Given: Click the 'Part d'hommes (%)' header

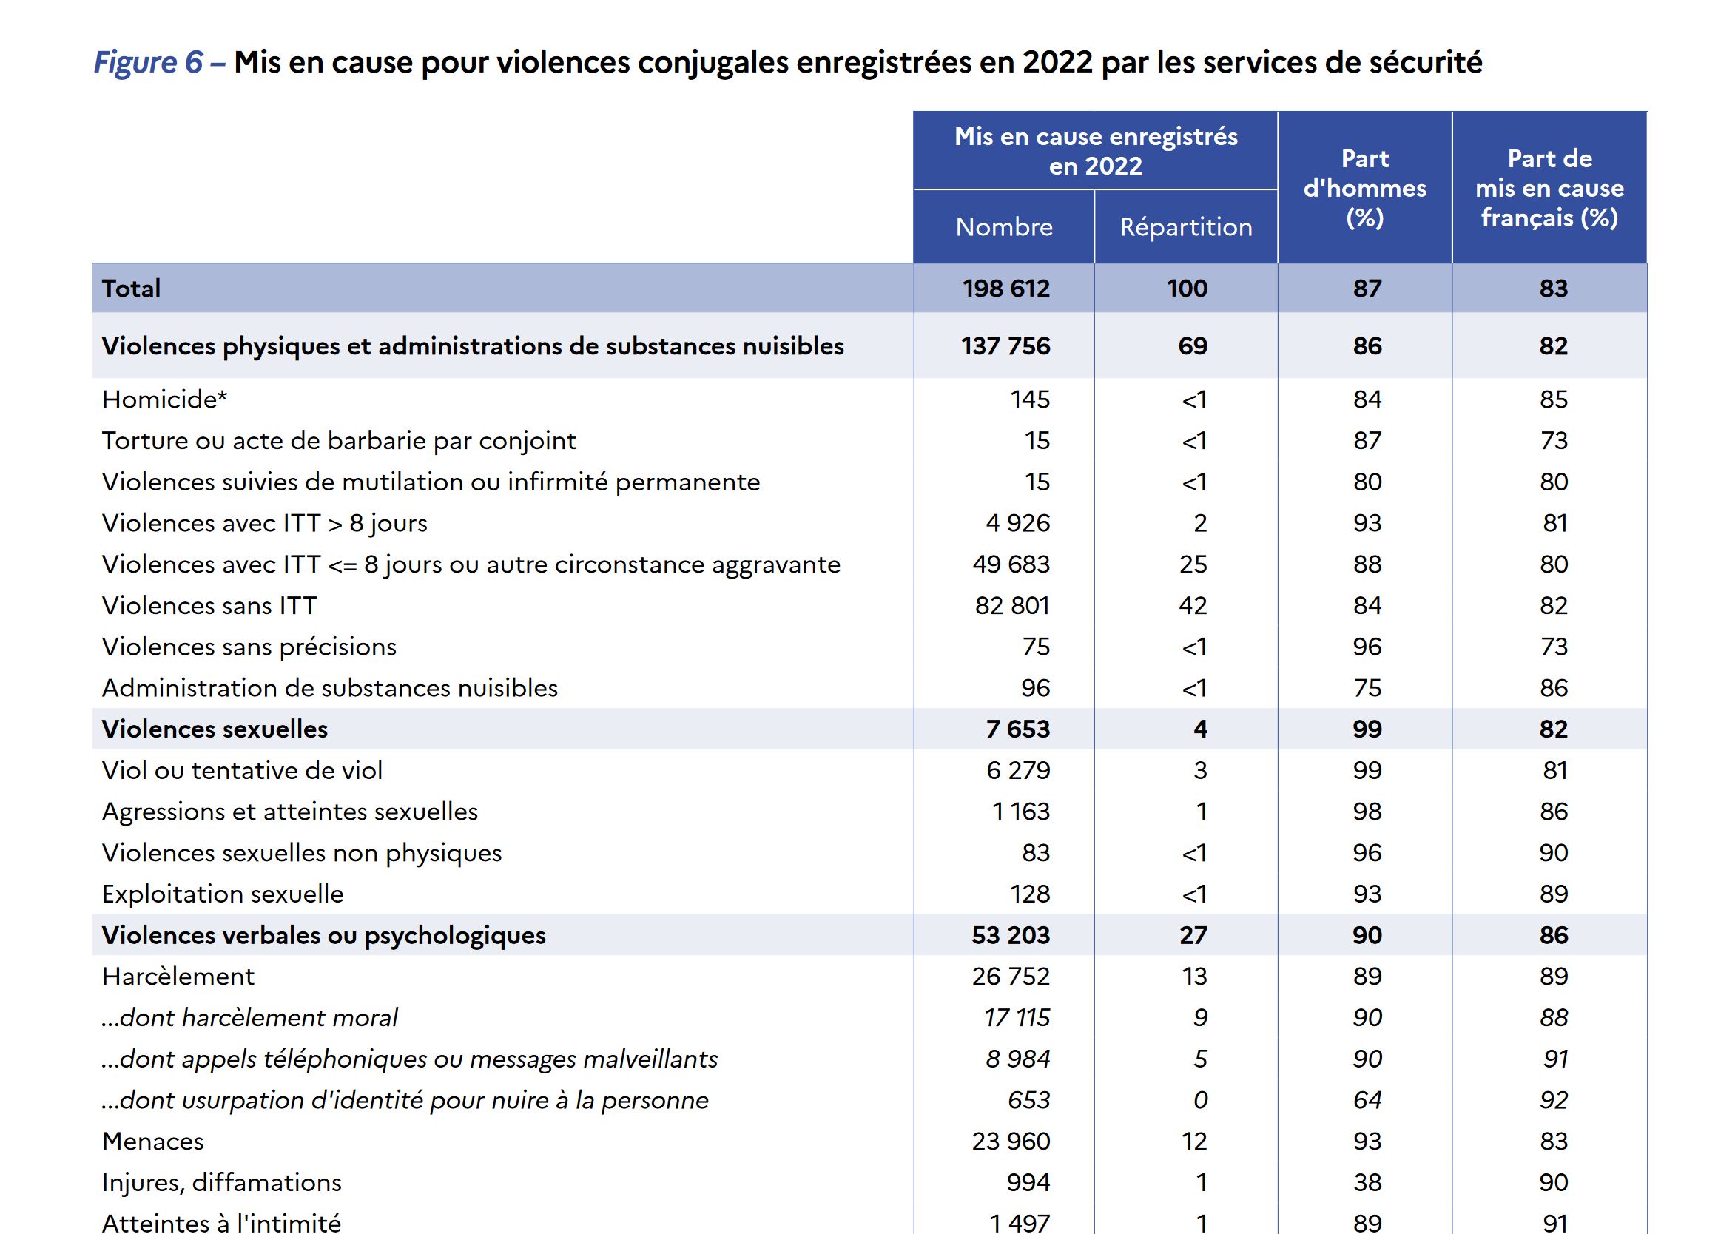Looking at the screenshot, I should (x=1365, y=188).
